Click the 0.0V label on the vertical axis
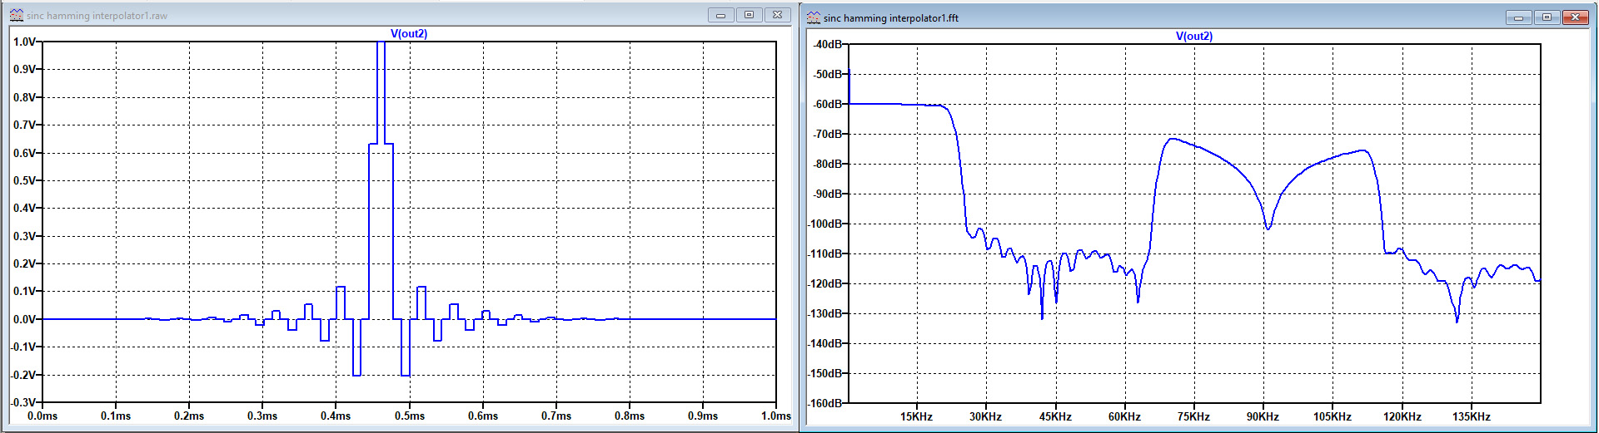Image resolution: width=1599 pixels, height=433 pixels. coord(24,319)
